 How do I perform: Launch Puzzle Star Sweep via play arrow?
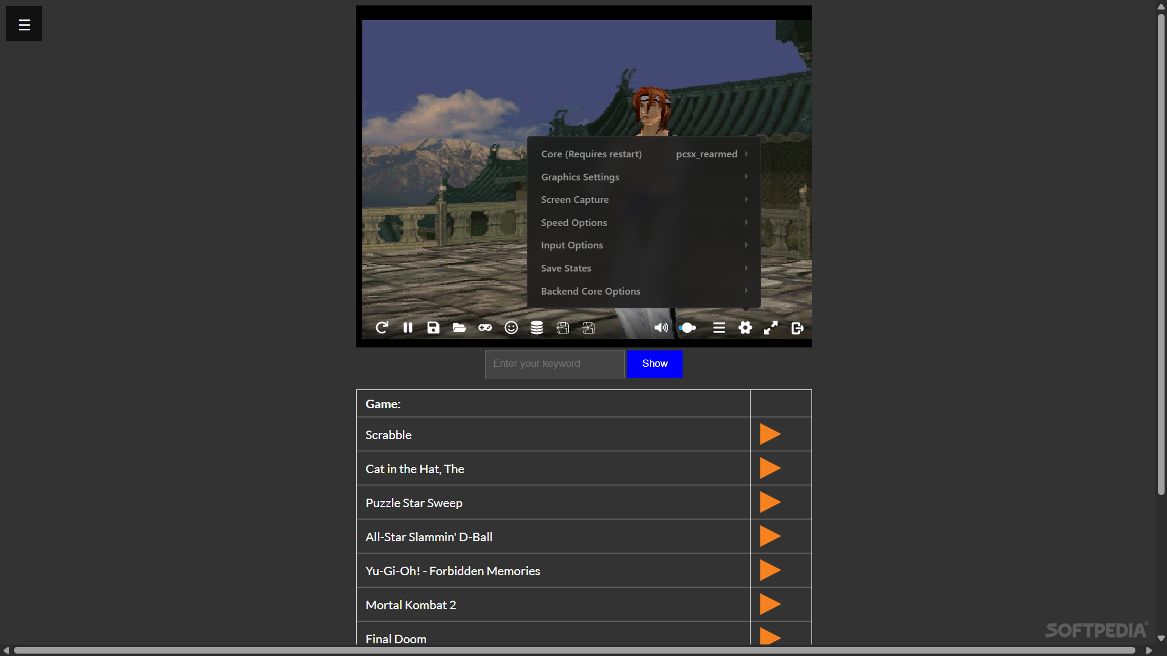(770, 502)
